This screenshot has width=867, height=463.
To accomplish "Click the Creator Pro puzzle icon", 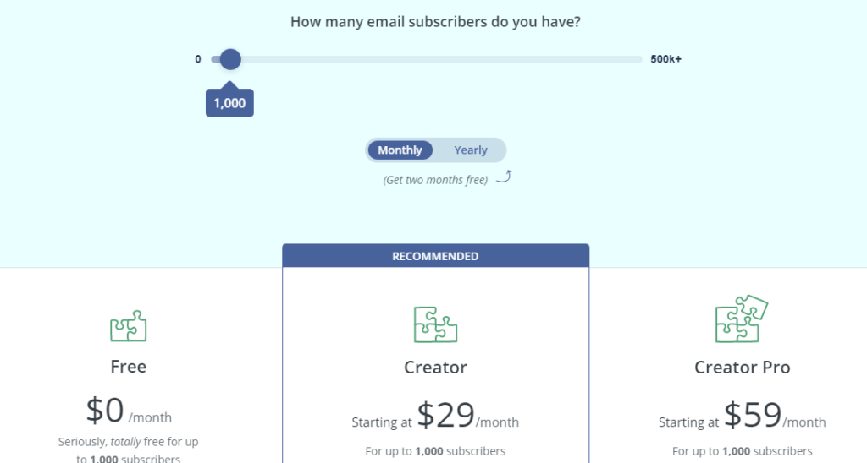I will point(742,320).
